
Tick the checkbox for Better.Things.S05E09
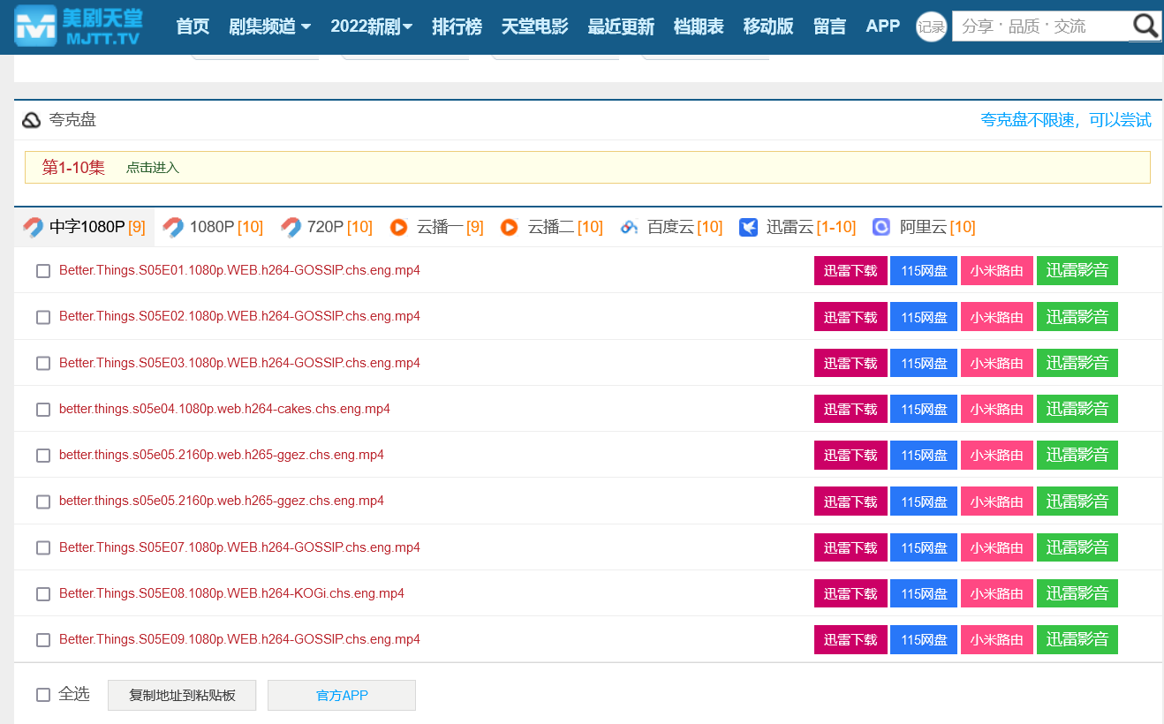point(43,640)
